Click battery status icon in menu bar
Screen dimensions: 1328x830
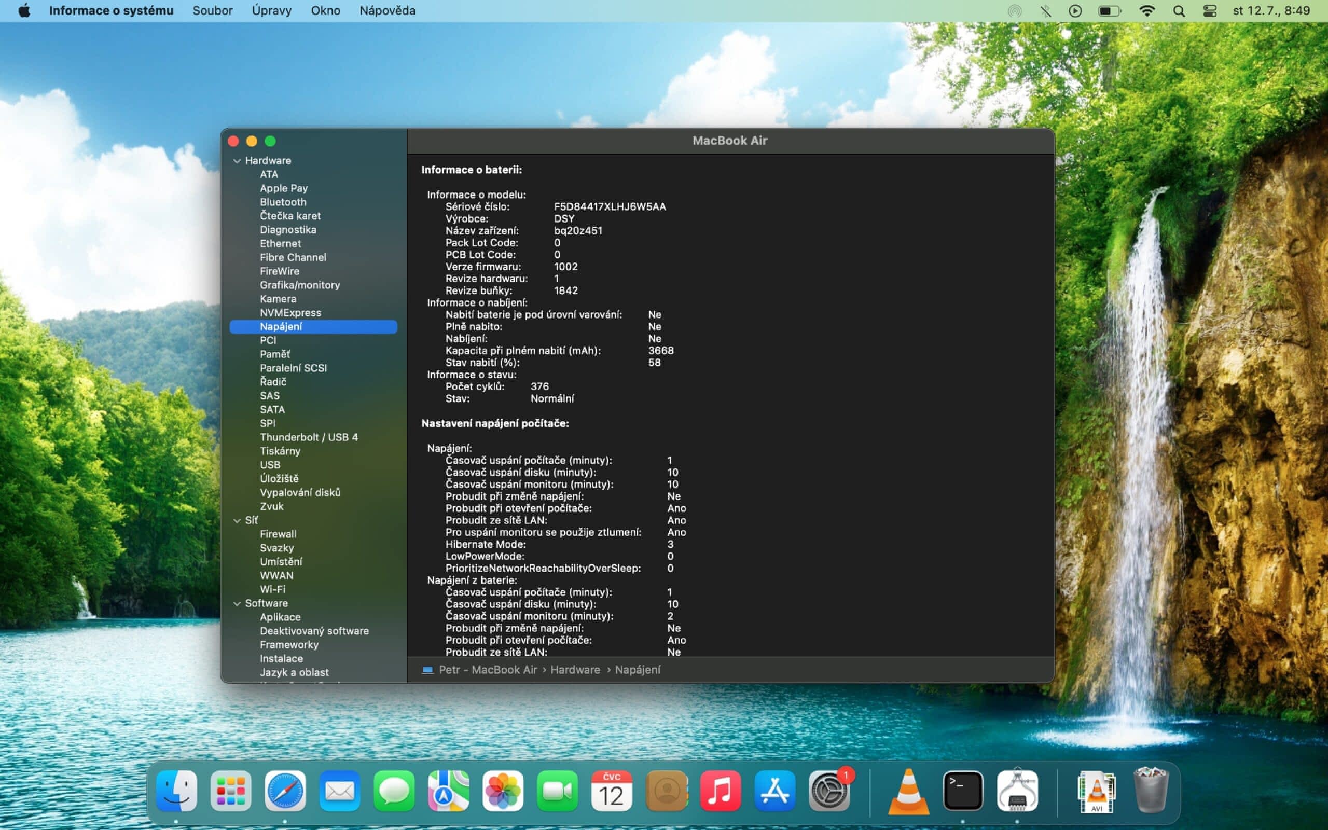[1109, 11]
